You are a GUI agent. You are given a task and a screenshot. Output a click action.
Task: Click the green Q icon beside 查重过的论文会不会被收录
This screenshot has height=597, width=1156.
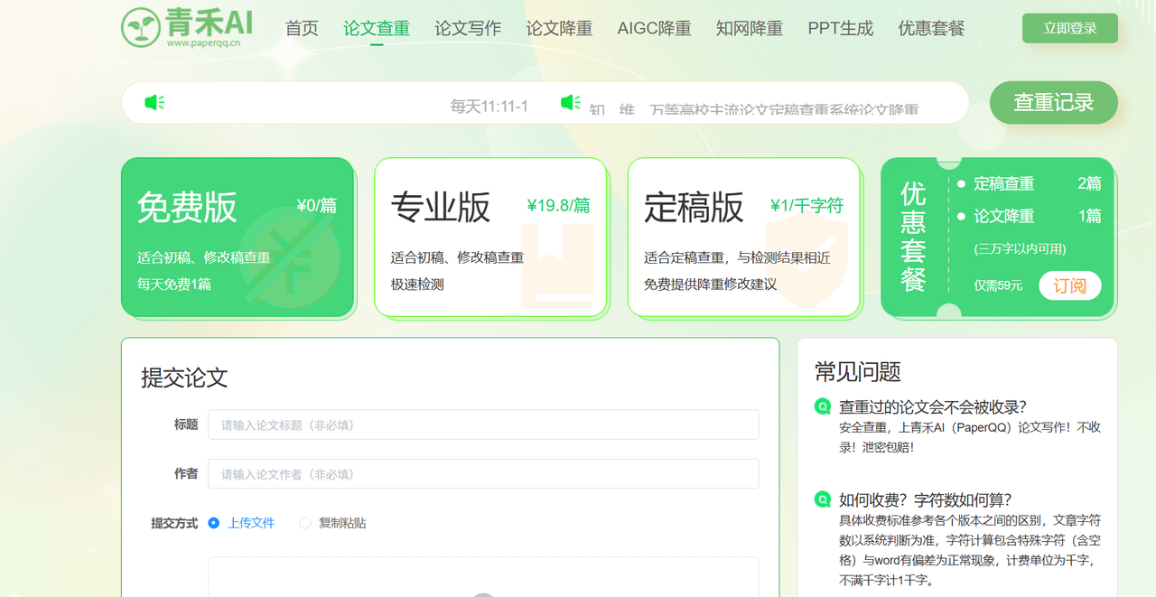[x=823, y=406]
